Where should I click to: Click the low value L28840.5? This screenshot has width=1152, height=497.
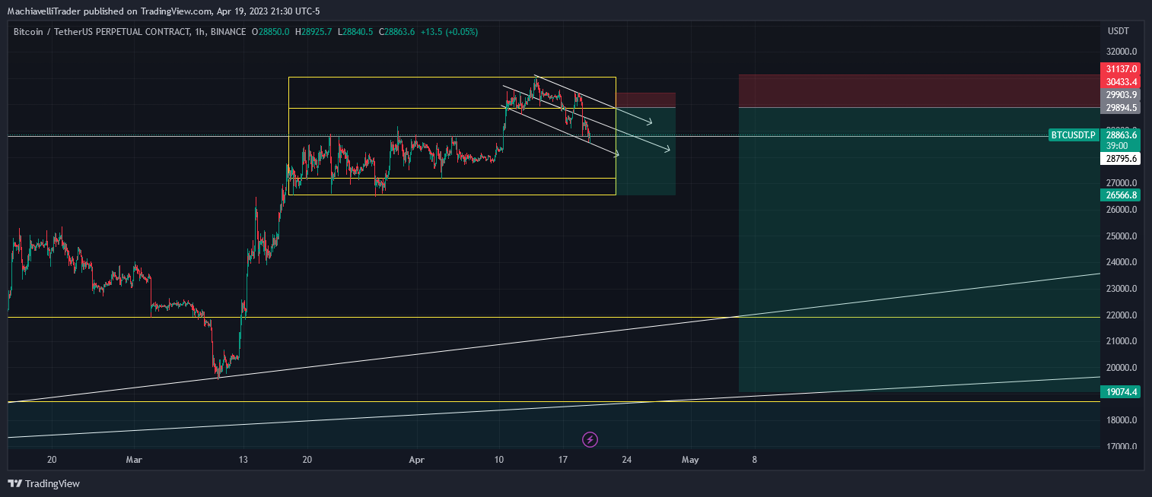tap(355, 32)
